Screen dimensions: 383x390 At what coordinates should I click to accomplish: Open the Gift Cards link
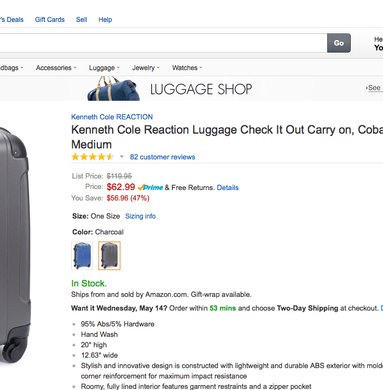[50, 20]
